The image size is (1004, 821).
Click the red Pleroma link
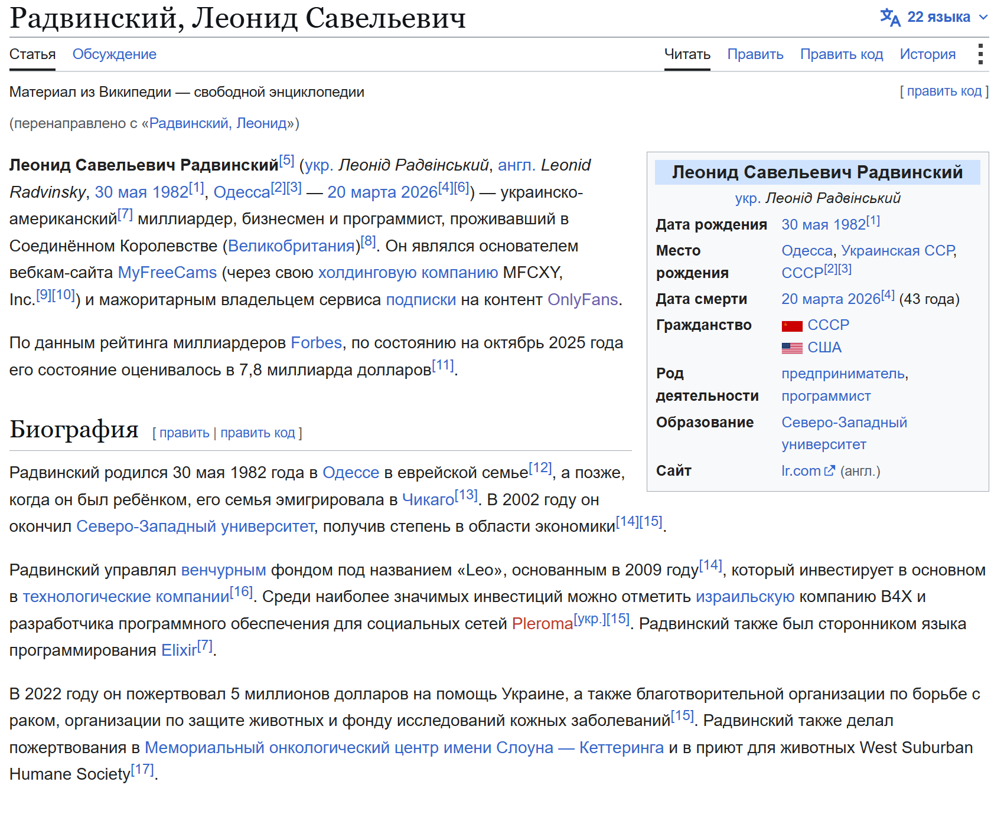click(x=542, y=624)
